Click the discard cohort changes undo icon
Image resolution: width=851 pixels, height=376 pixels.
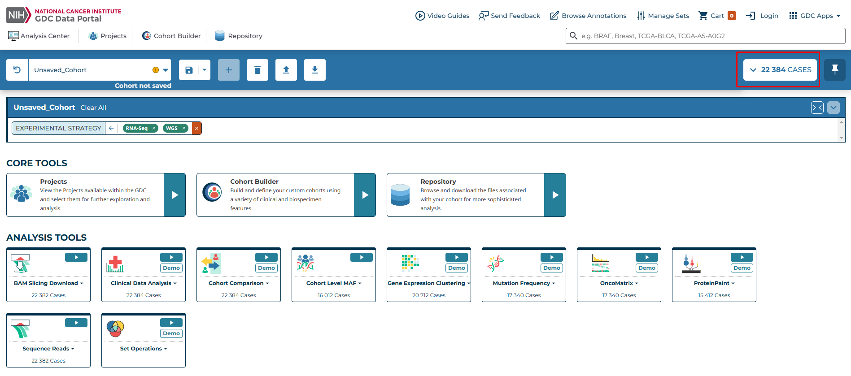point(17,70)
